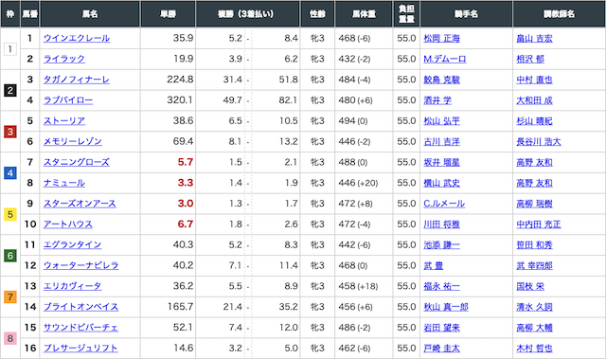This screenshot has height=359, width=606.
Task: Click horse name ブライトオンベイス
Action: 80,307
